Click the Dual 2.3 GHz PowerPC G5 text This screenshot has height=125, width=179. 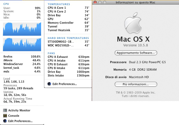pyautogui.click(x=147, y=62)
